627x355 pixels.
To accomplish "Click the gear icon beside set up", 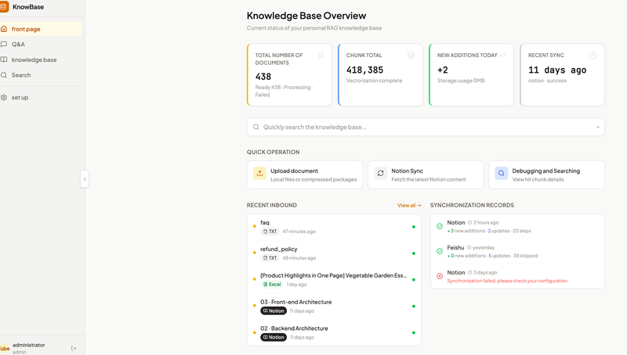I will (x=4, y=97).
